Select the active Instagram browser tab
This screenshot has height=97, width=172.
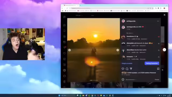pos(71,5)
